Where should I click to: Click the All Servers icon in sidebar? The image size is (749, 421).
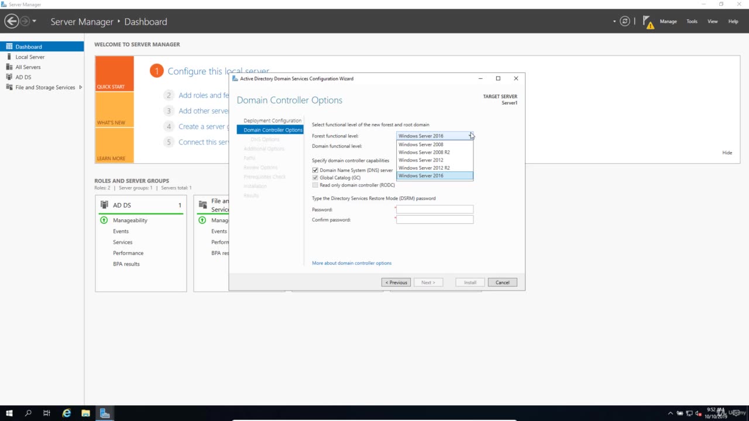click(9, 67)
